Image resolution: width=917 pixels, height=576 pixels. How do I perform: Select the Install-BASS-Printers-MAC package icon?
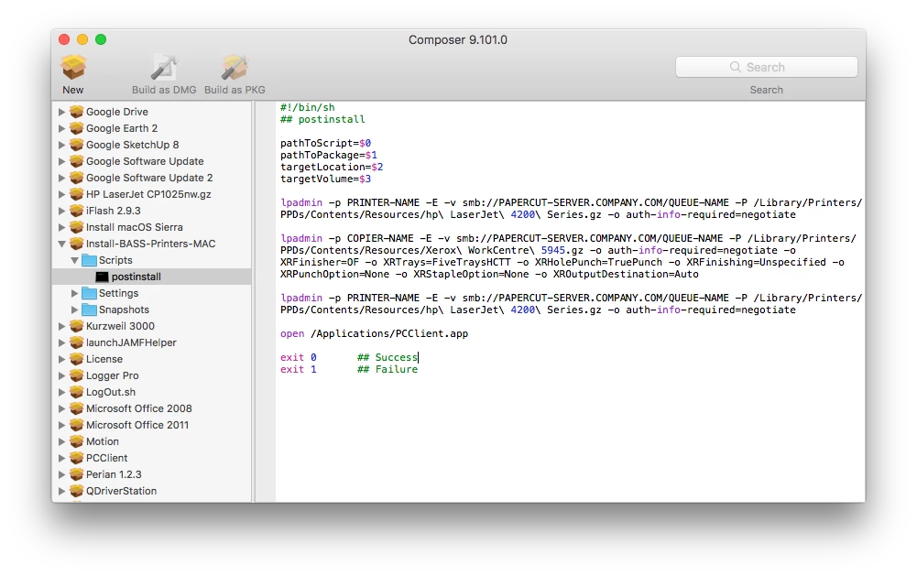tap(77, 244)
